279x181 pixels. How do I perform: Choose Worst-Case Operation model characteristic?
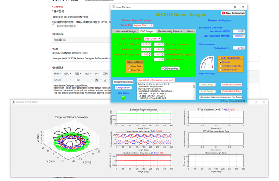pyautogui.click(x=220, y=66)
